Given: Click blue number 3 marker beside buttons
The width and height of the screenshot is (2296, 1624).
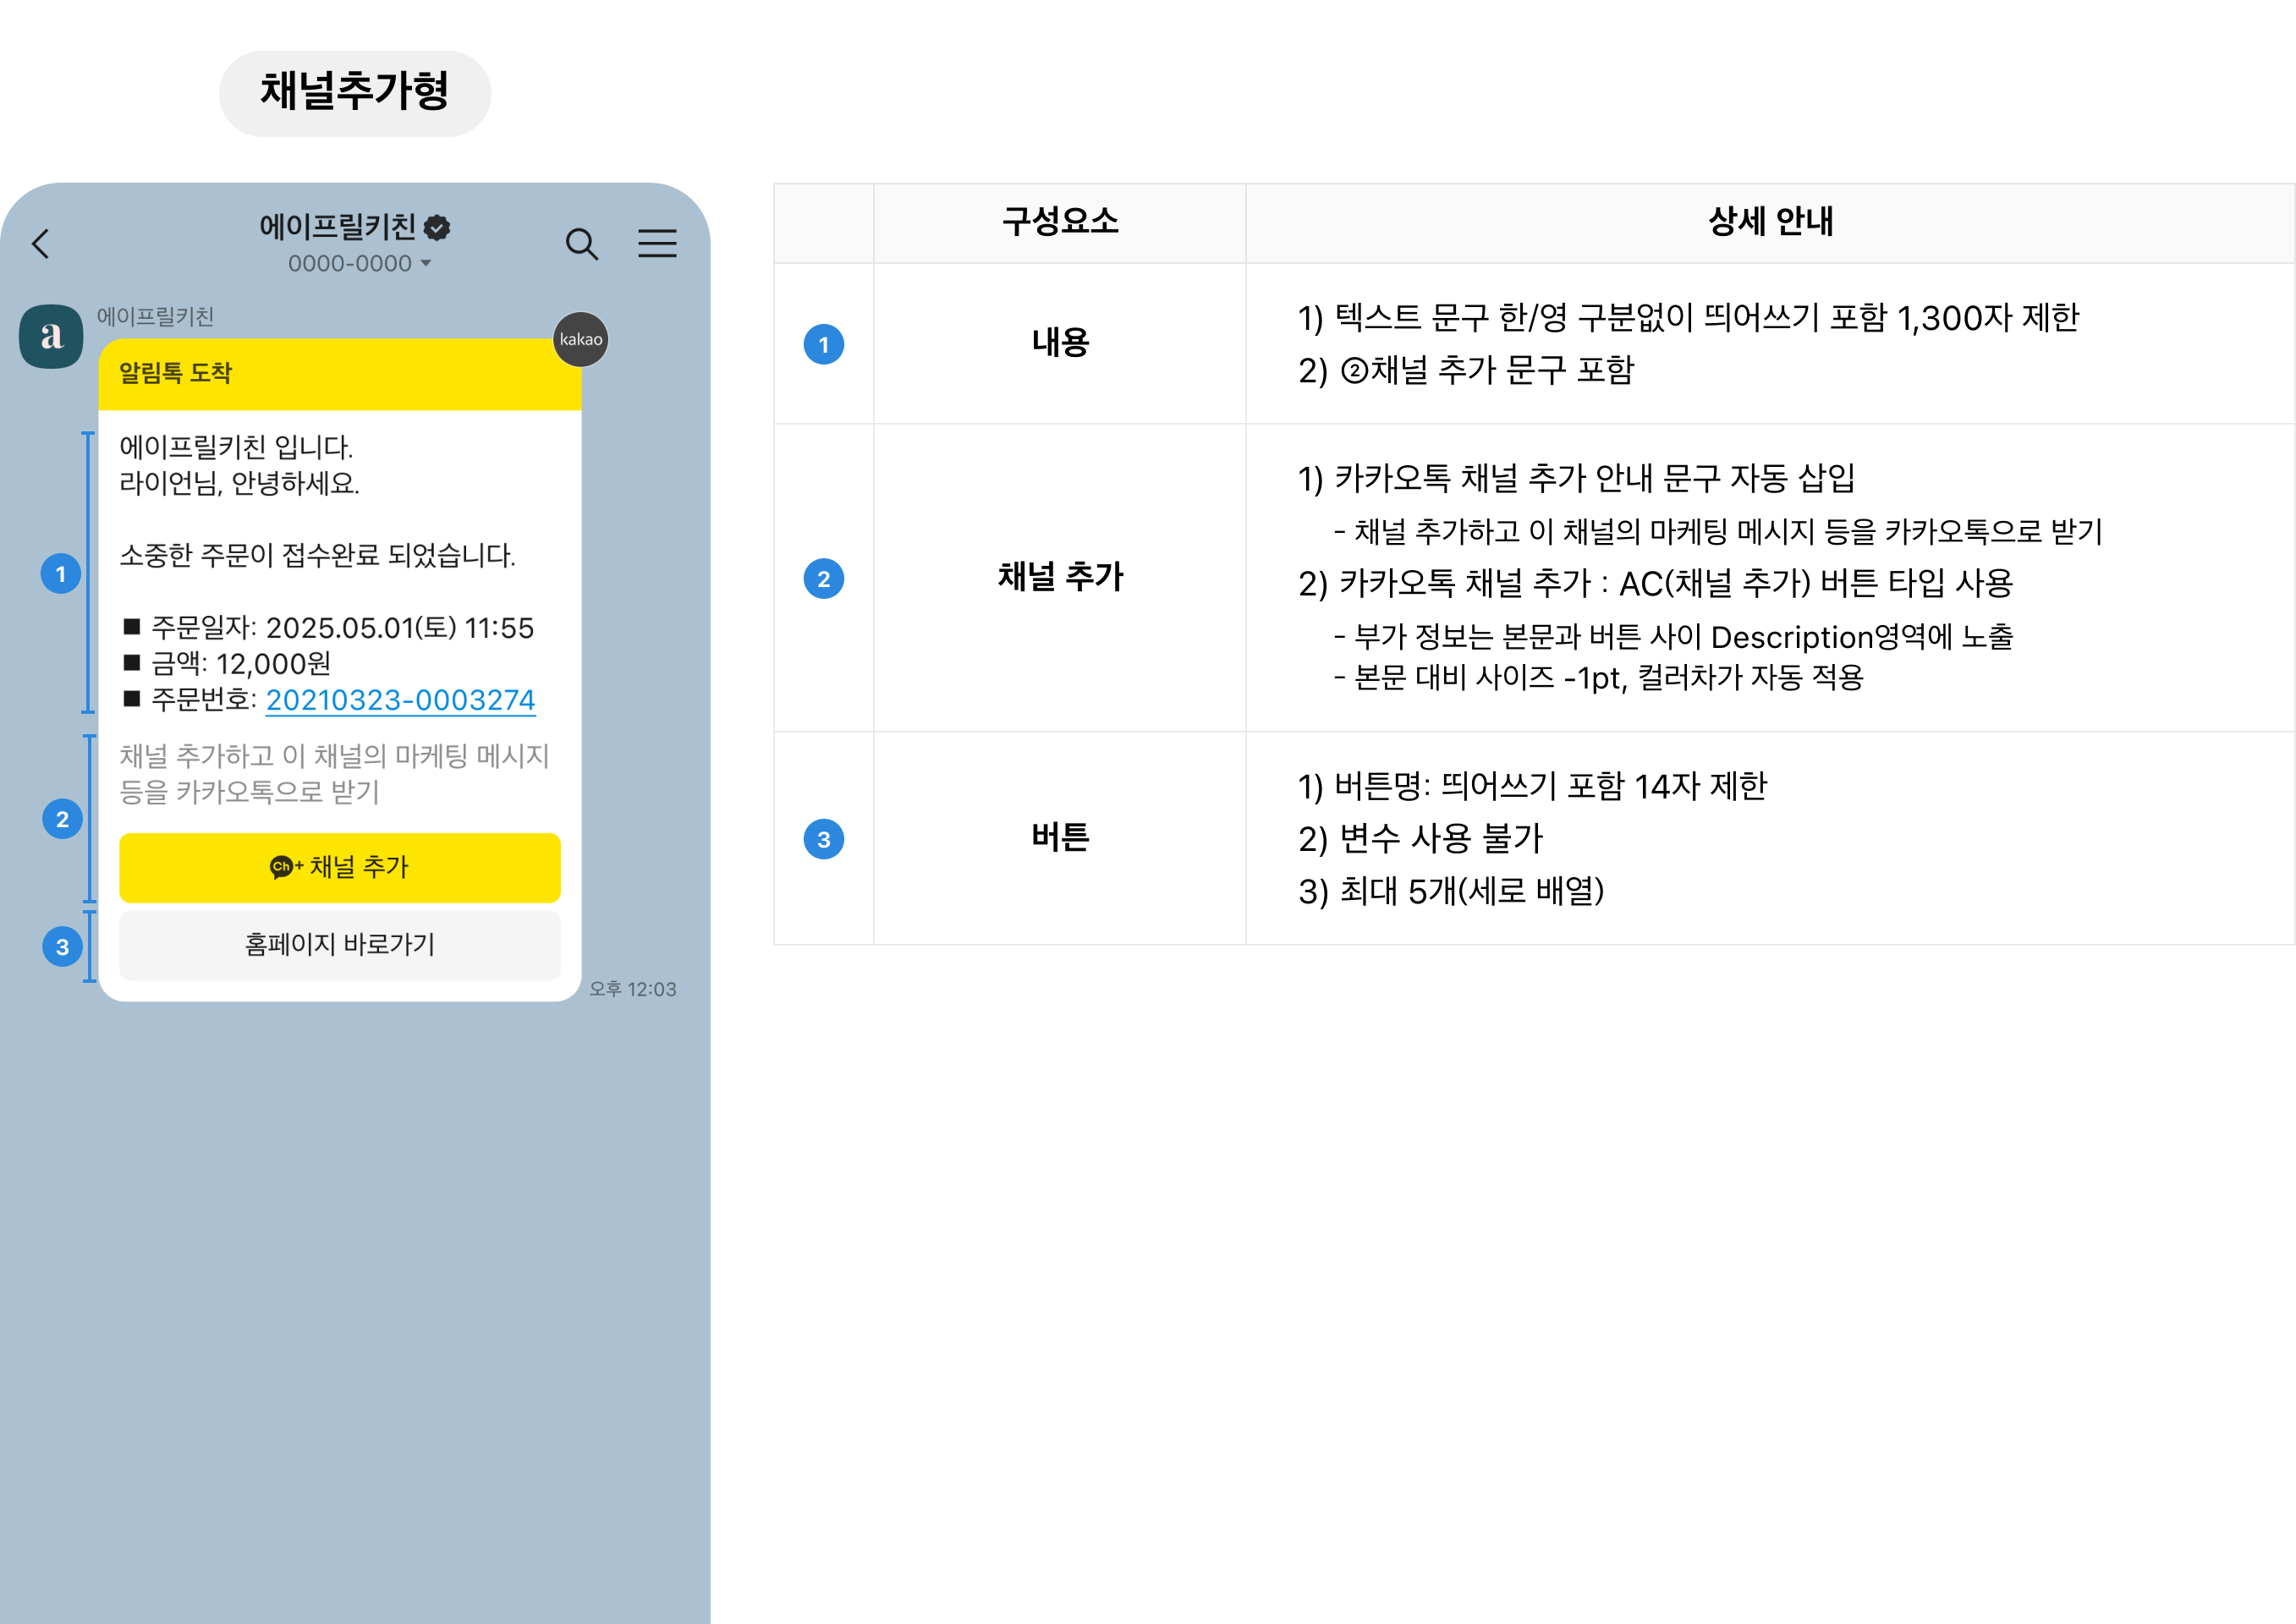Looking at the screenshot, I should point(62,946).
